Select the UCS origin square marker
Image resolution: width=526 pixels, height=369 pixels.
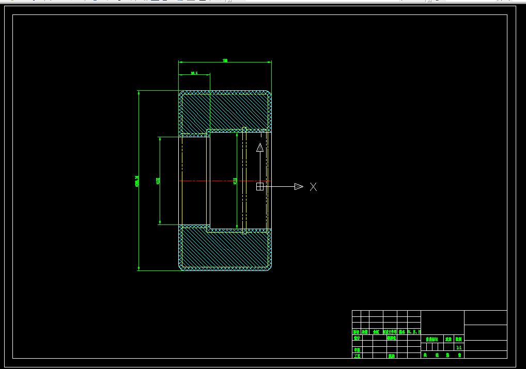tap(260, 187)
